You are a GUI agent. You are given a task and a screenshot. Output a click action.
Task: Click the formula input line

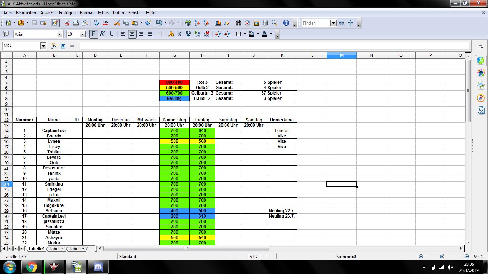274,46
